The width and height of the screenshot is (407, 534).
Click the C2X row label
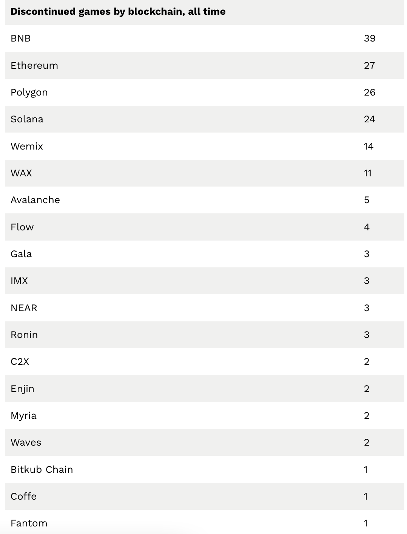20,361
